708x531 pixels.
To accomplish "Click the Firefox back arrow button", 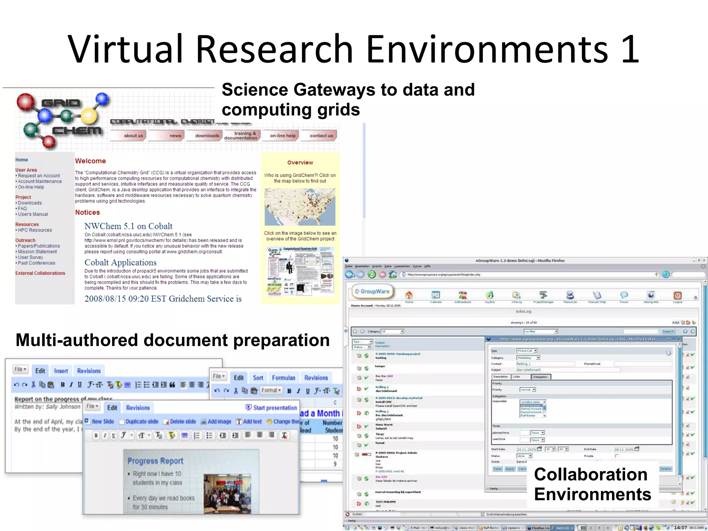I will point(350,274).
